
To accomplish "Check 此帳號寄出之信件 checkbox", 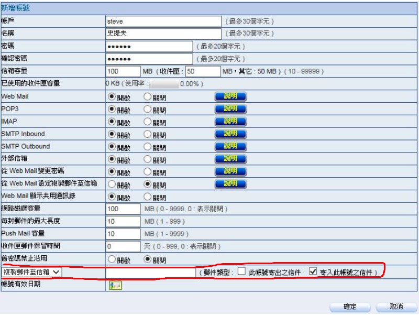I will 241,271.
